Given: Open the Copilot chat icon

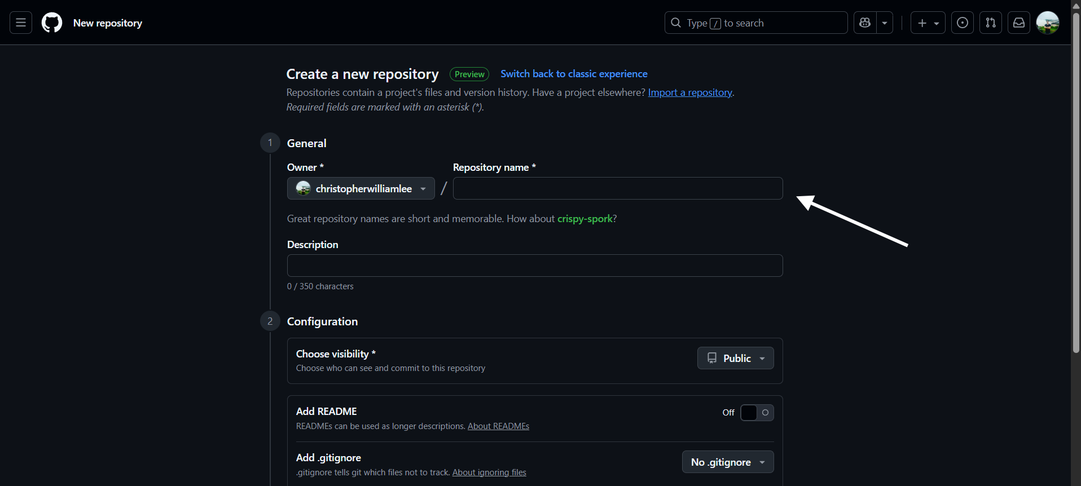Looking at the screenshot, I should point(865,23).
